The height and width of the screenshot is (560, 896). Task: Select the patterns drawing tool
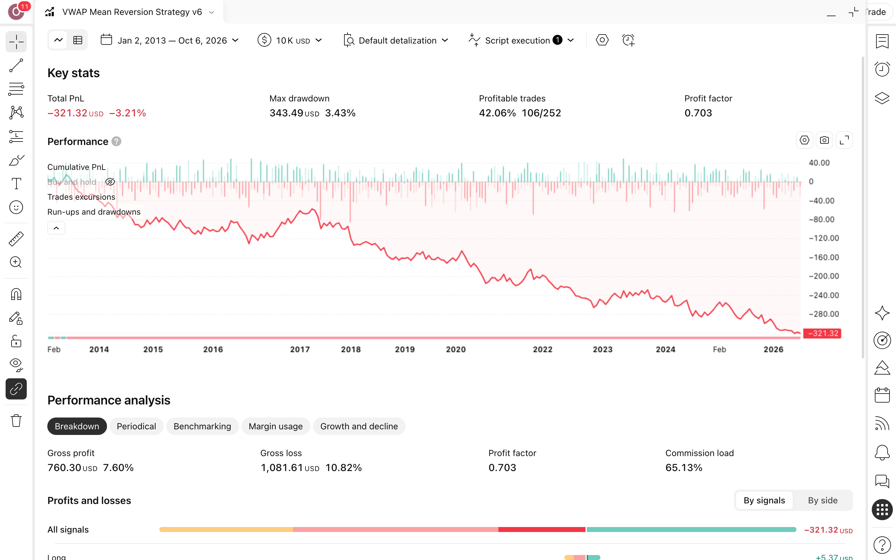[16, 113]
